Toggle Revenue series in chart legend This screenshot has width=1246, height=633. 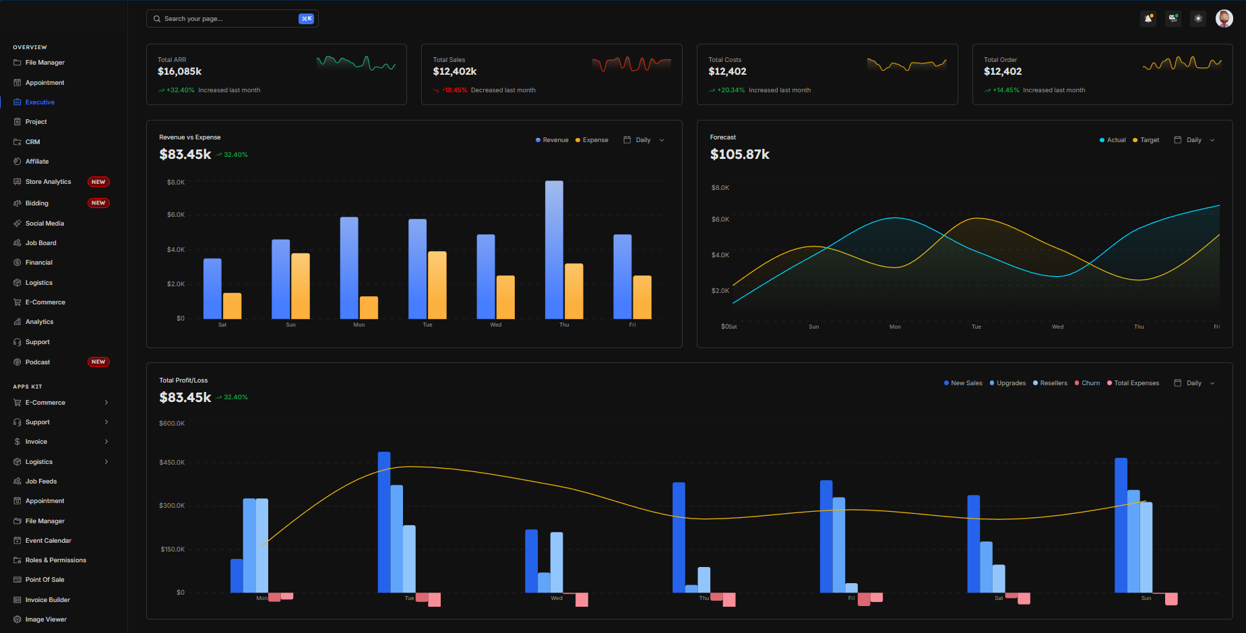[552, 140]
